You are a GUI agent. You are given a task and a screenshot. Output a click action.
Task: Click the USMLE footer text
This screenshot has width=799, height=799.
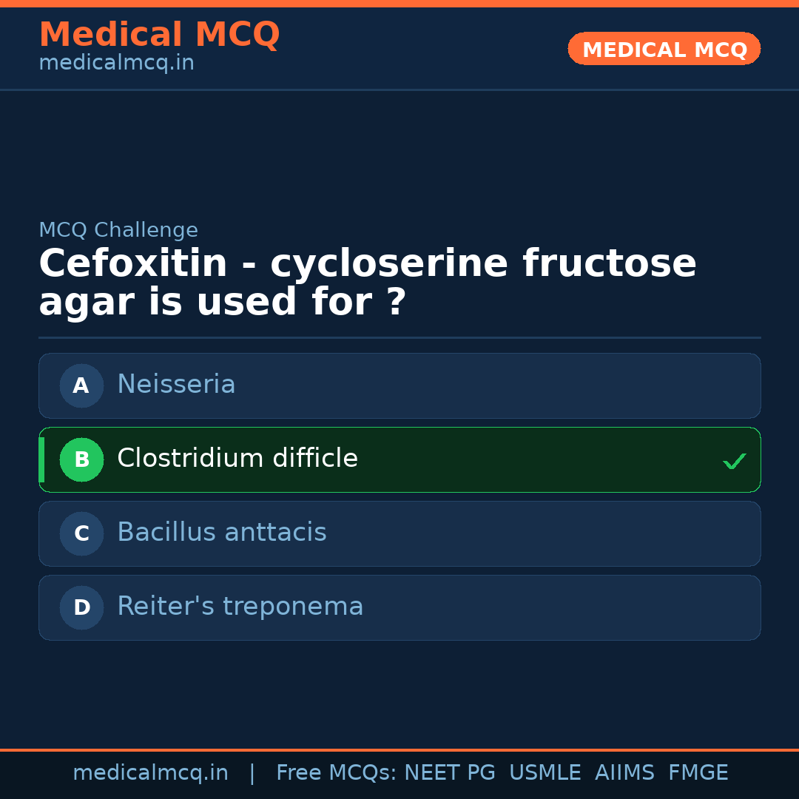[x=545, y=773]
